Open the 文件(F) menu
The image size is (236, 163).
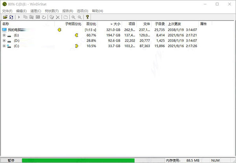coord(7,11)
